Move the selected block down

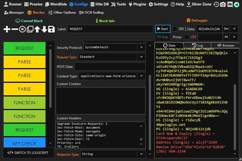point(44,29)
